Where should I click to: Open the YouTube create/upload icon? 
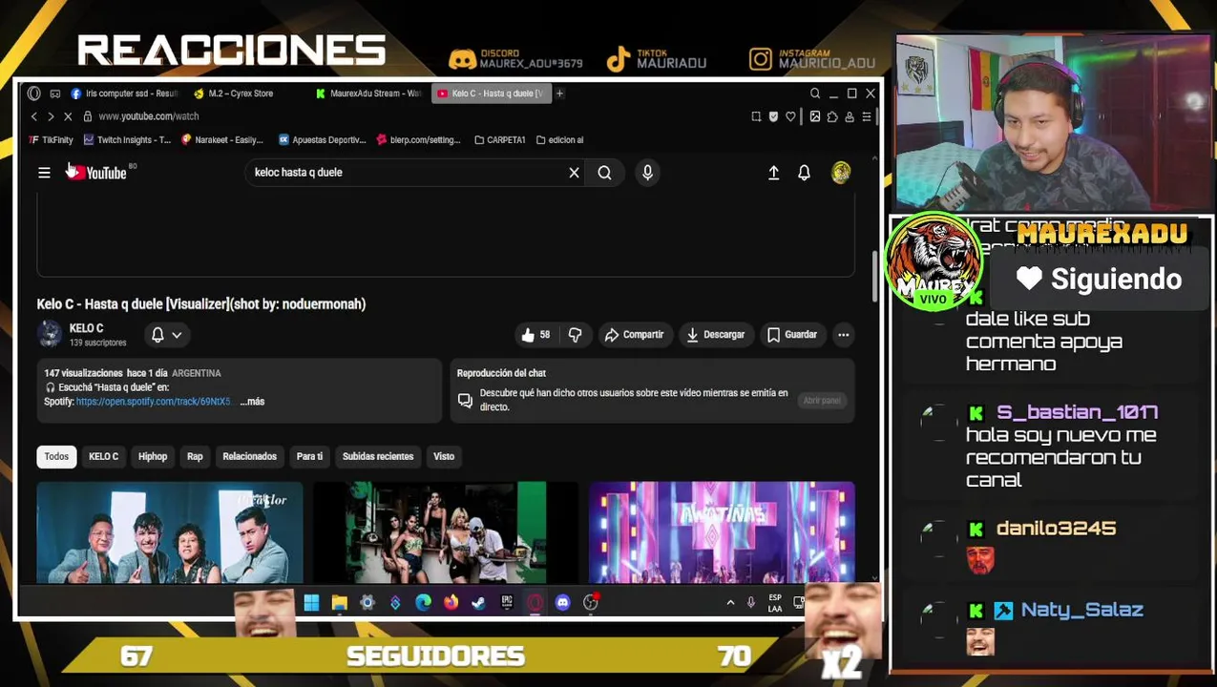(773, 173)
